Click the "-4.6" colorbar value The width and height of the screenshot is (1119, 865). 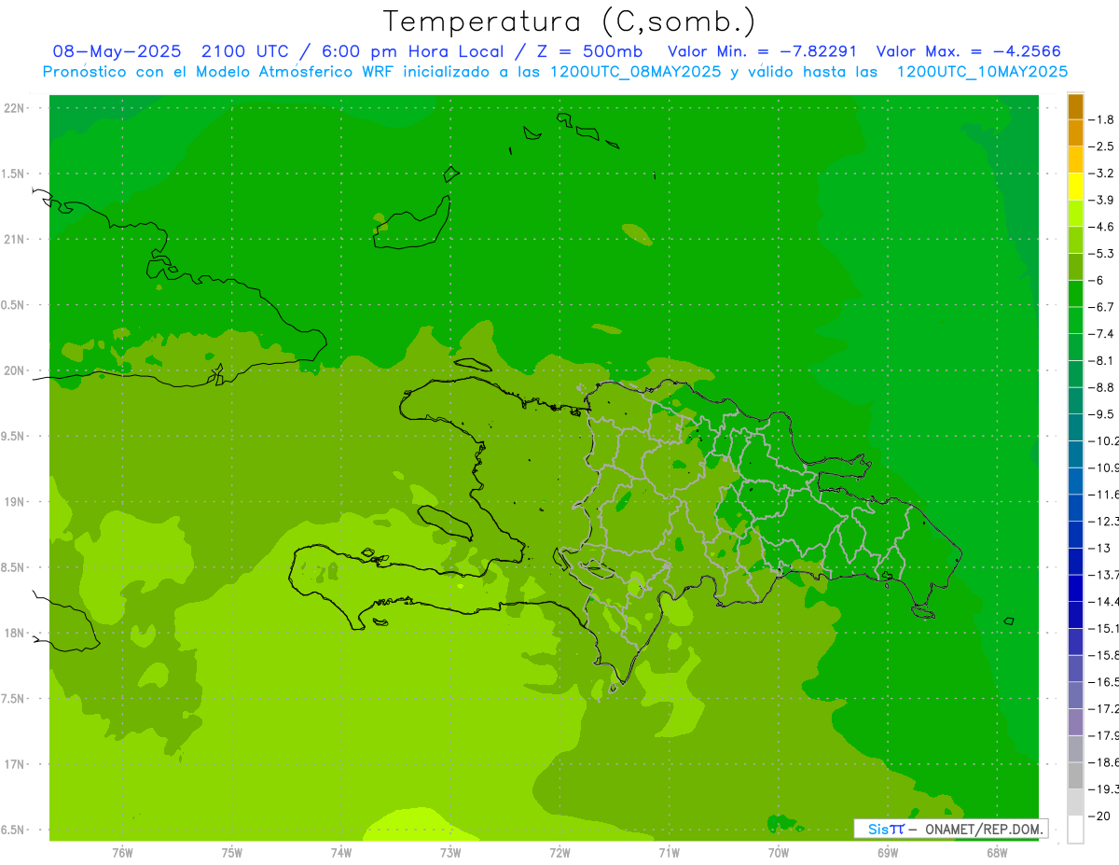click(1101, 227)
